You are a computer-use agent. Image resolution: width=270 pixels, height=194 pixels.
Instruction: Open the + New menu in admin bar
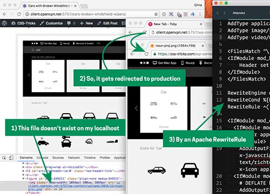tap(86, 23)
